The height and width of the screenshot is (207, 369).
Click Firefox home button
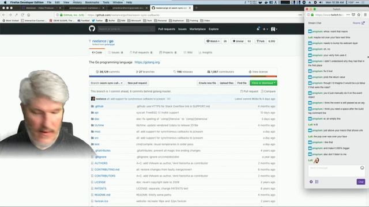point(28,15)
